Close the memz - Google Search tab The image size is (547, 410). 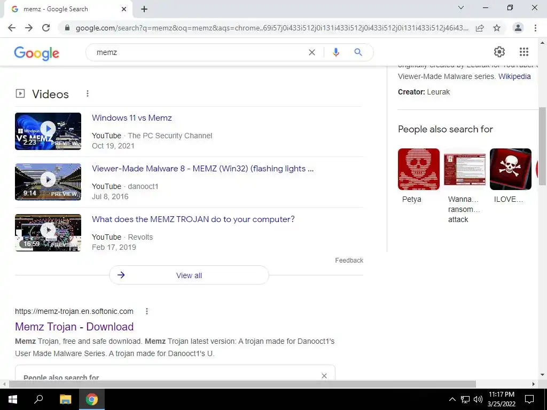[124, 10]
